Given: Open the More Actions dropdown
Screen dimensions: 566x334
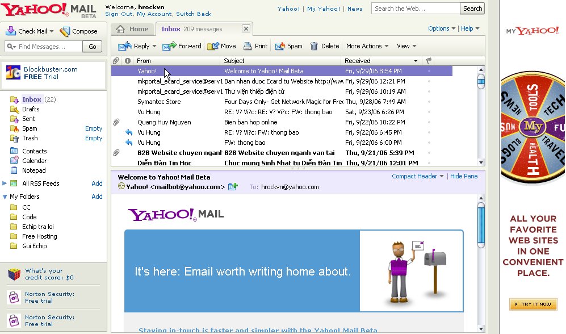Looking at the screenshot, I should pyautogui.click(x=367, y=46).
